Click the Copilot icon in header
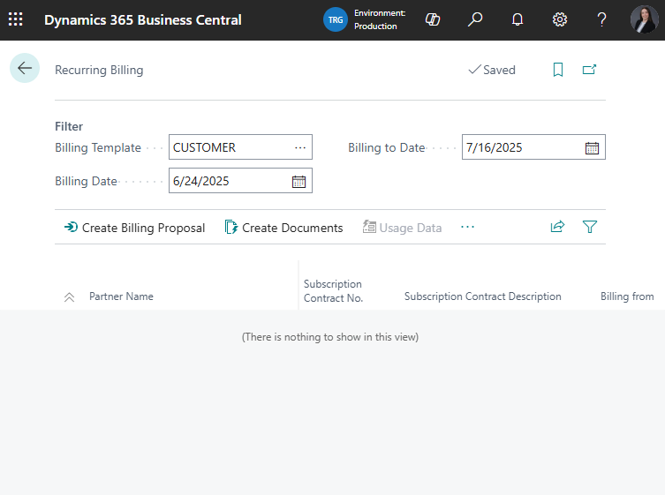This screenshot has height=495, width=665. (433, 19)
